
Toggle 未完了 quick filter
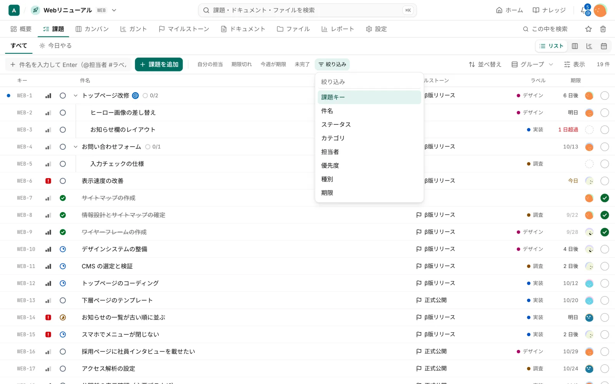[x=302, y=65]
